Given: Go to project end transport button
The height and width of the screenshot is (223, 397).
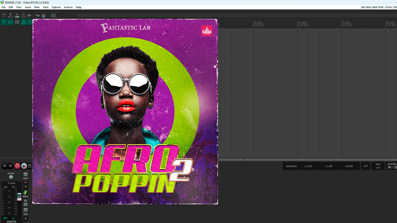Looking at the screenshot, I should point(10,166).
